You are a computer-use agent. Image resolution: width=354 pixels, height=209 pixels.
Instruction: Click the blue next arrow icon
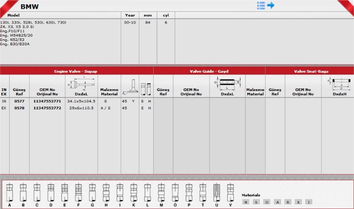(271, 5)
